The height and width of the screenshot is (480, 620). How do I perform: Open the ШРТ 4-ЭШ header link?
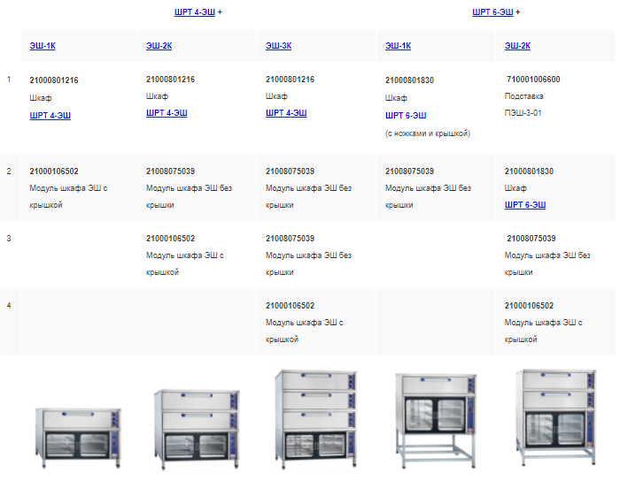click(195, 12)
